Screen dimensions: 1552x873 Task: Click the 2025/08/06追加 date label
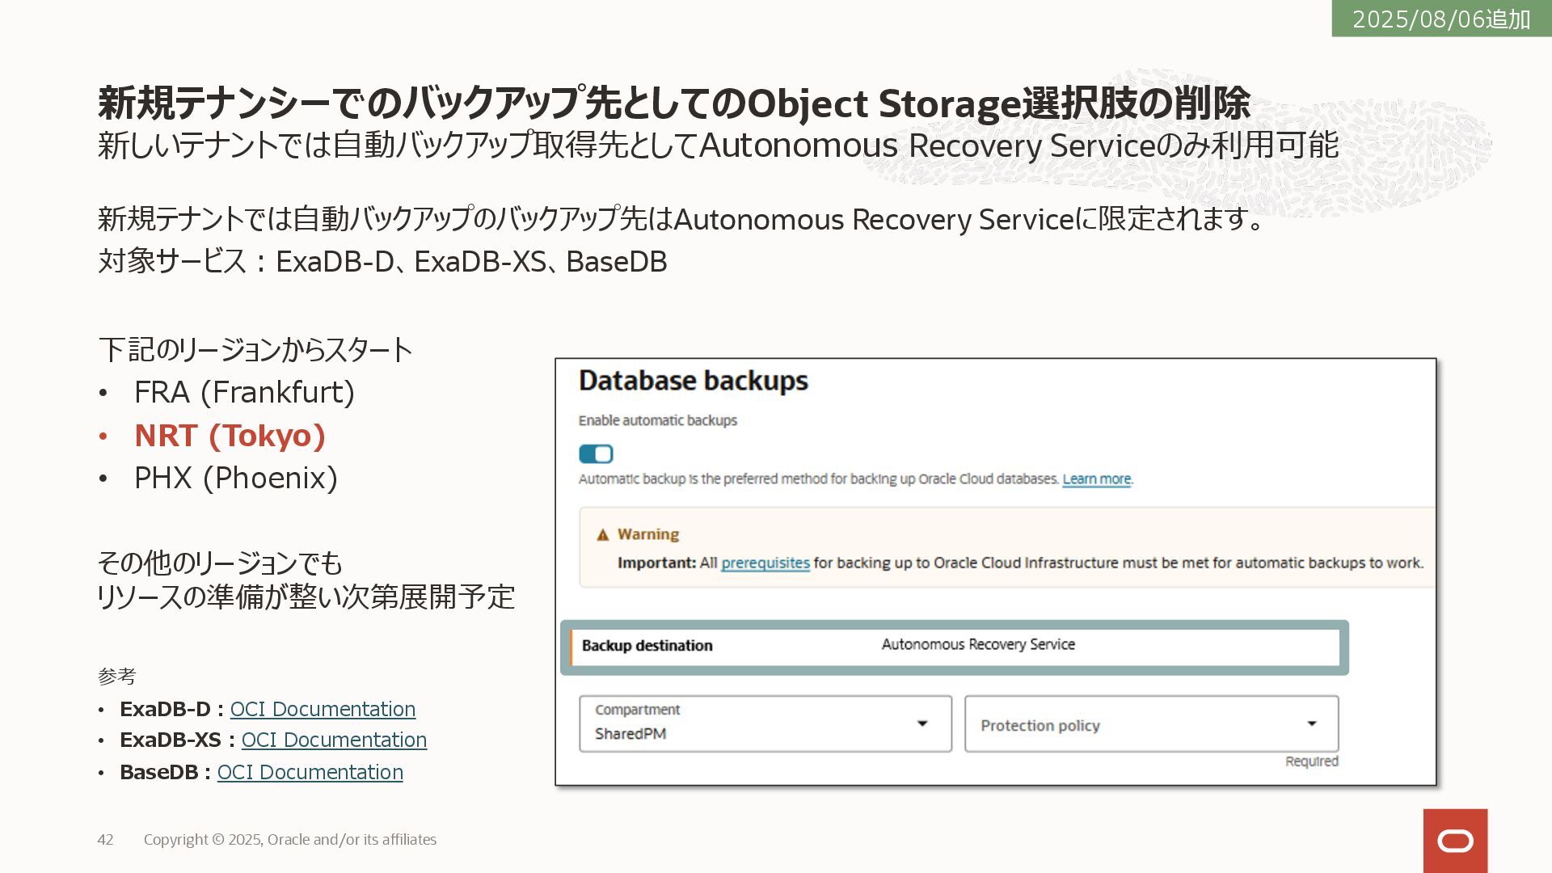click(1441, 19)
